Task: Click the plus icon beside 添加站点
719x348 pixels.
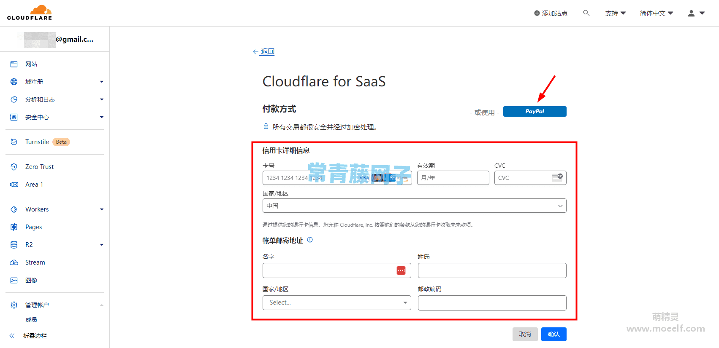Action: pos(537,13)
